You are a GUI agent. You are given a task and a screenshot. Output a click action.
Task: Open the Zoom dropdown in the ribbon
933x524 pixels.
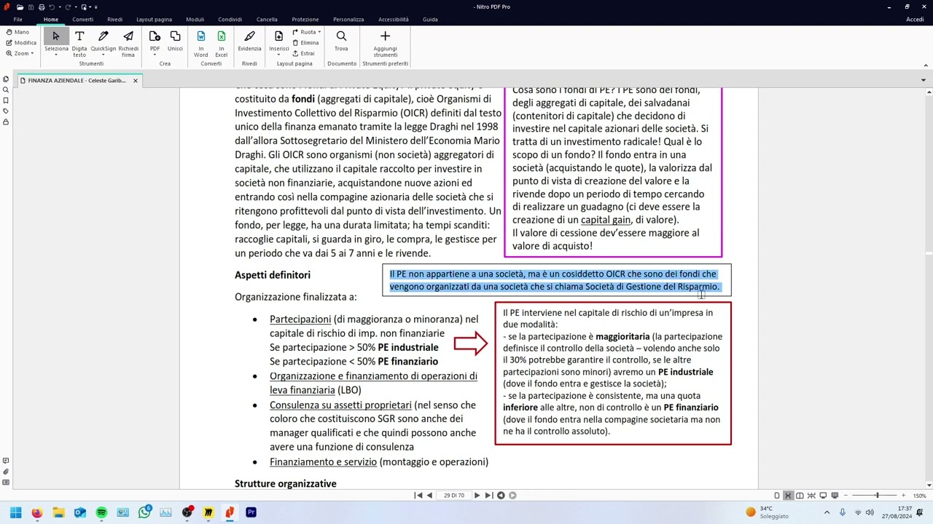point(20,53)
